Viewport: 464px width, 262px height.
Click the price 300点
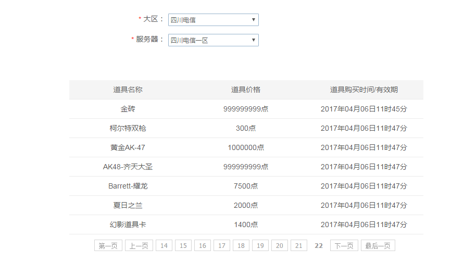pos(246,128)
